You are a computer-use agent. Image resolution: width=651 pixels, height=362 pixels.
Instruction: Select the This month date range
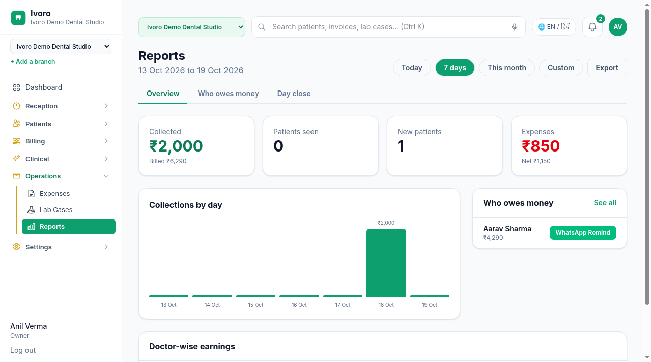coord(507,68)
